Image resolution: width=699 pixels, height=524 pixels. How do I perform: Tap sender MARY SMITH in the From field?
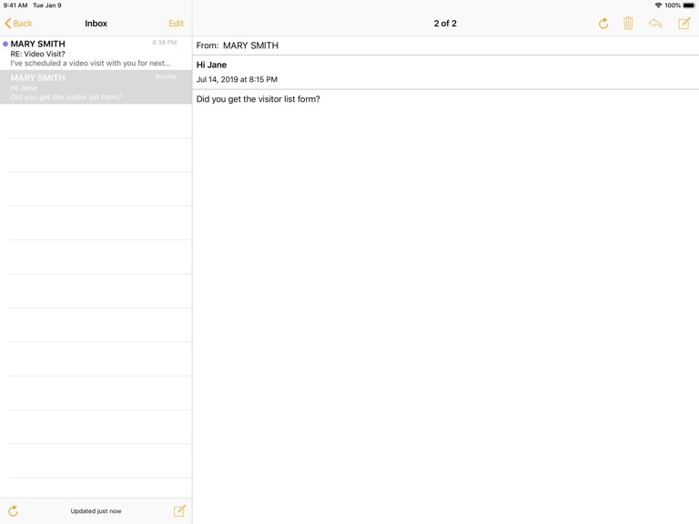[250, 45]
